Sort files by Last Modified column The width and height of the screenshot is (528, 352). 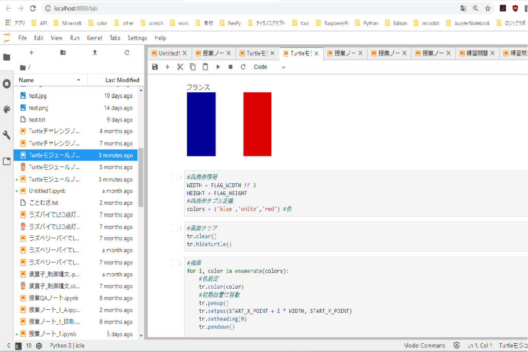click(121, 80)
